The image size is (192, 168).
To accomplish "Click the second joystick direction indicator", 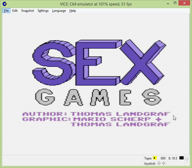I will click(164, 163).
